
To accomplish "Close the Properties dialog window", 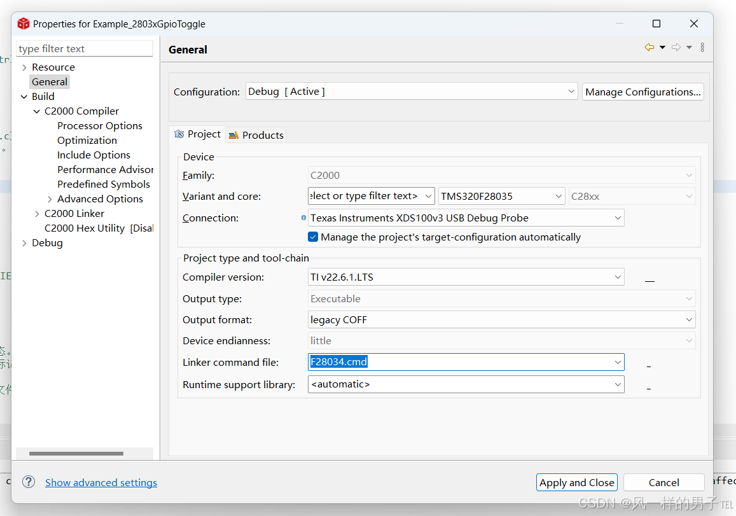I will (x=694, y=24).
